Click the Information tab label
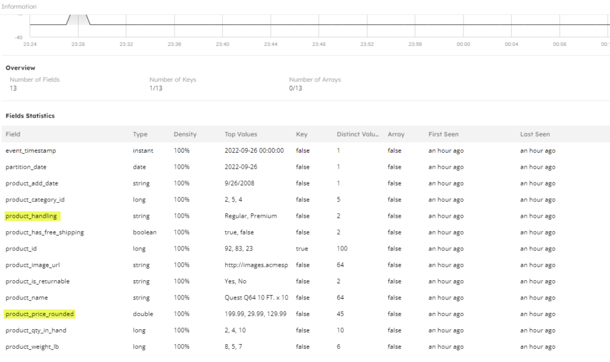Image resolution: width=610 pixels, height=362 pixels. point(18,7)
